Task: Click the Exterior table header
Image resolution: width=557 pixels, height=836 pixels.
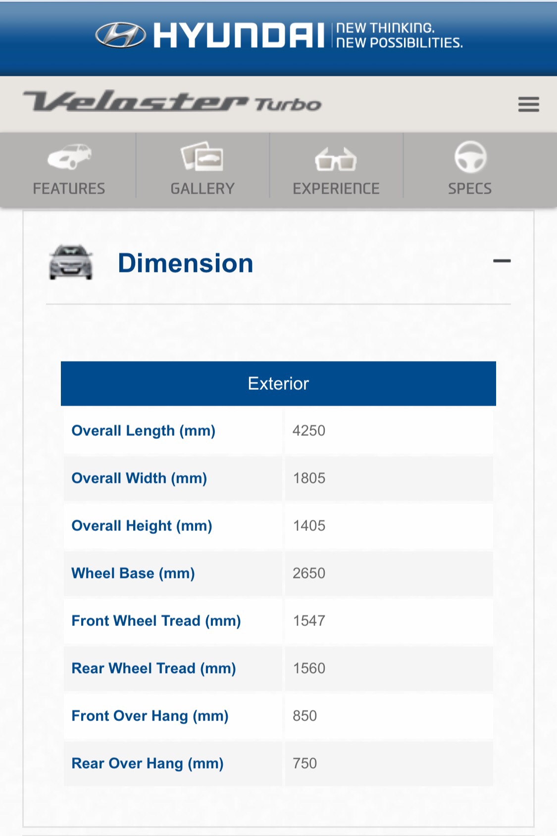Action: [x=278, y=383]
